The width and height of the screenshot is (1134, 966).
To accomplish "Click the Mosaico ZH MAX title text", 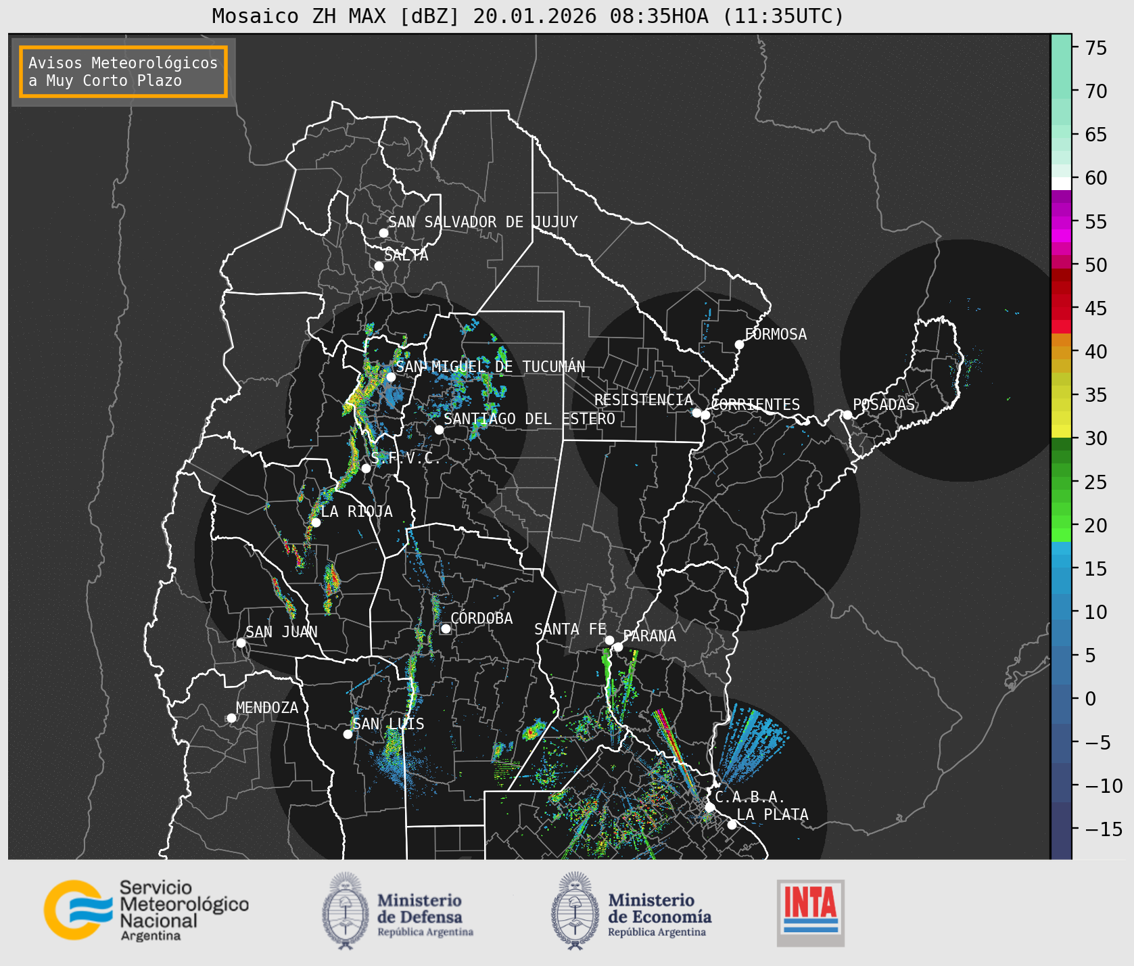I will [528, 16].
